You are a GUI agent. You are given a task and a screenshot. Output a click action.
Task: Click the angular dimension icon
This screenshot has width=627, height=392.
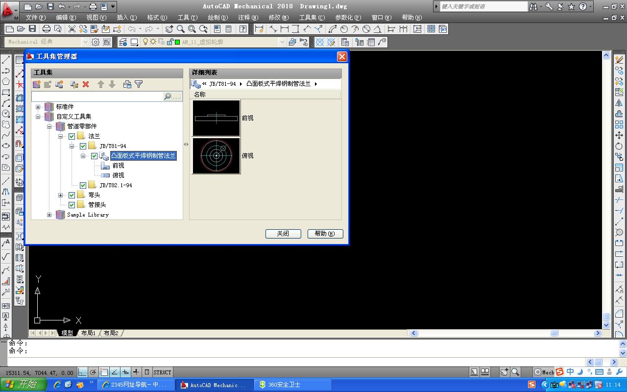click(x=378, y=29)
